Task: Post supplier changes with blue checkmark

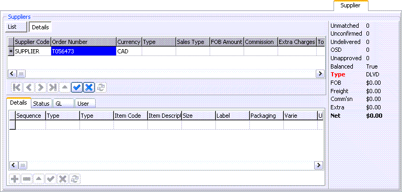Action: (x=77, y=87)
